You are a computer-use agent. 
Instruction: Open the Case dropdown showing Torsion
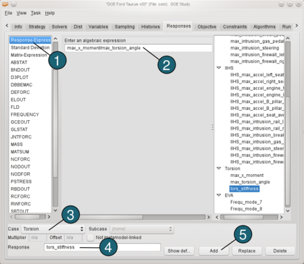click(53, 229)
